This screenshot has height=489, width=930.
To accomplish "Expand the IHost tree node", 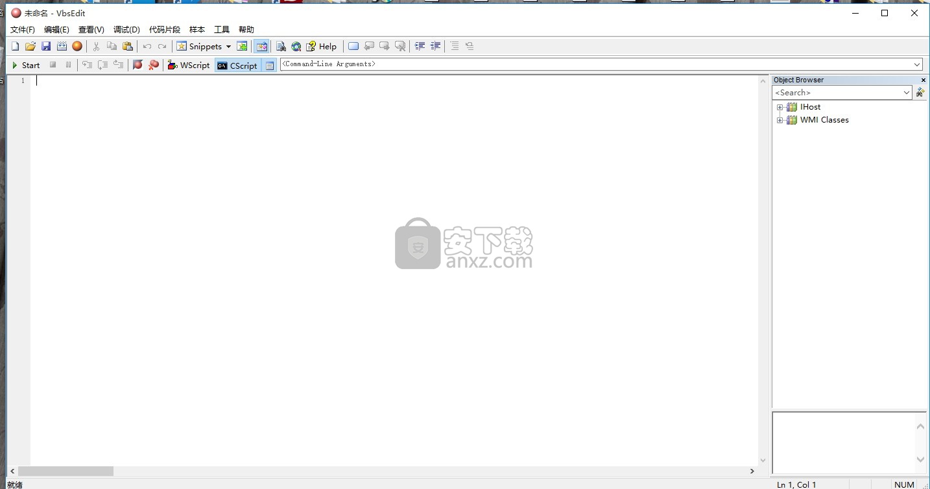I will (780, 107).
